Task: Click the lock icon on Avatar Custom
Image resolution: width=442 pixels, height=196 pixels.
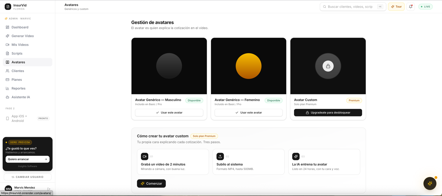Action: [x=328, y=66]
